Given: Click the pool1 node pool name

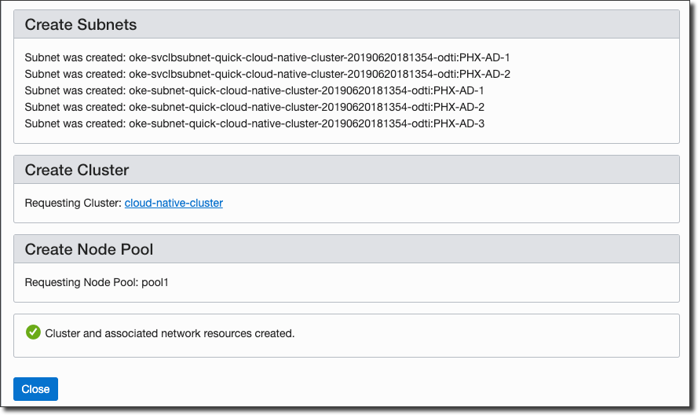Looking at the screenshot, I should [155, 282].
